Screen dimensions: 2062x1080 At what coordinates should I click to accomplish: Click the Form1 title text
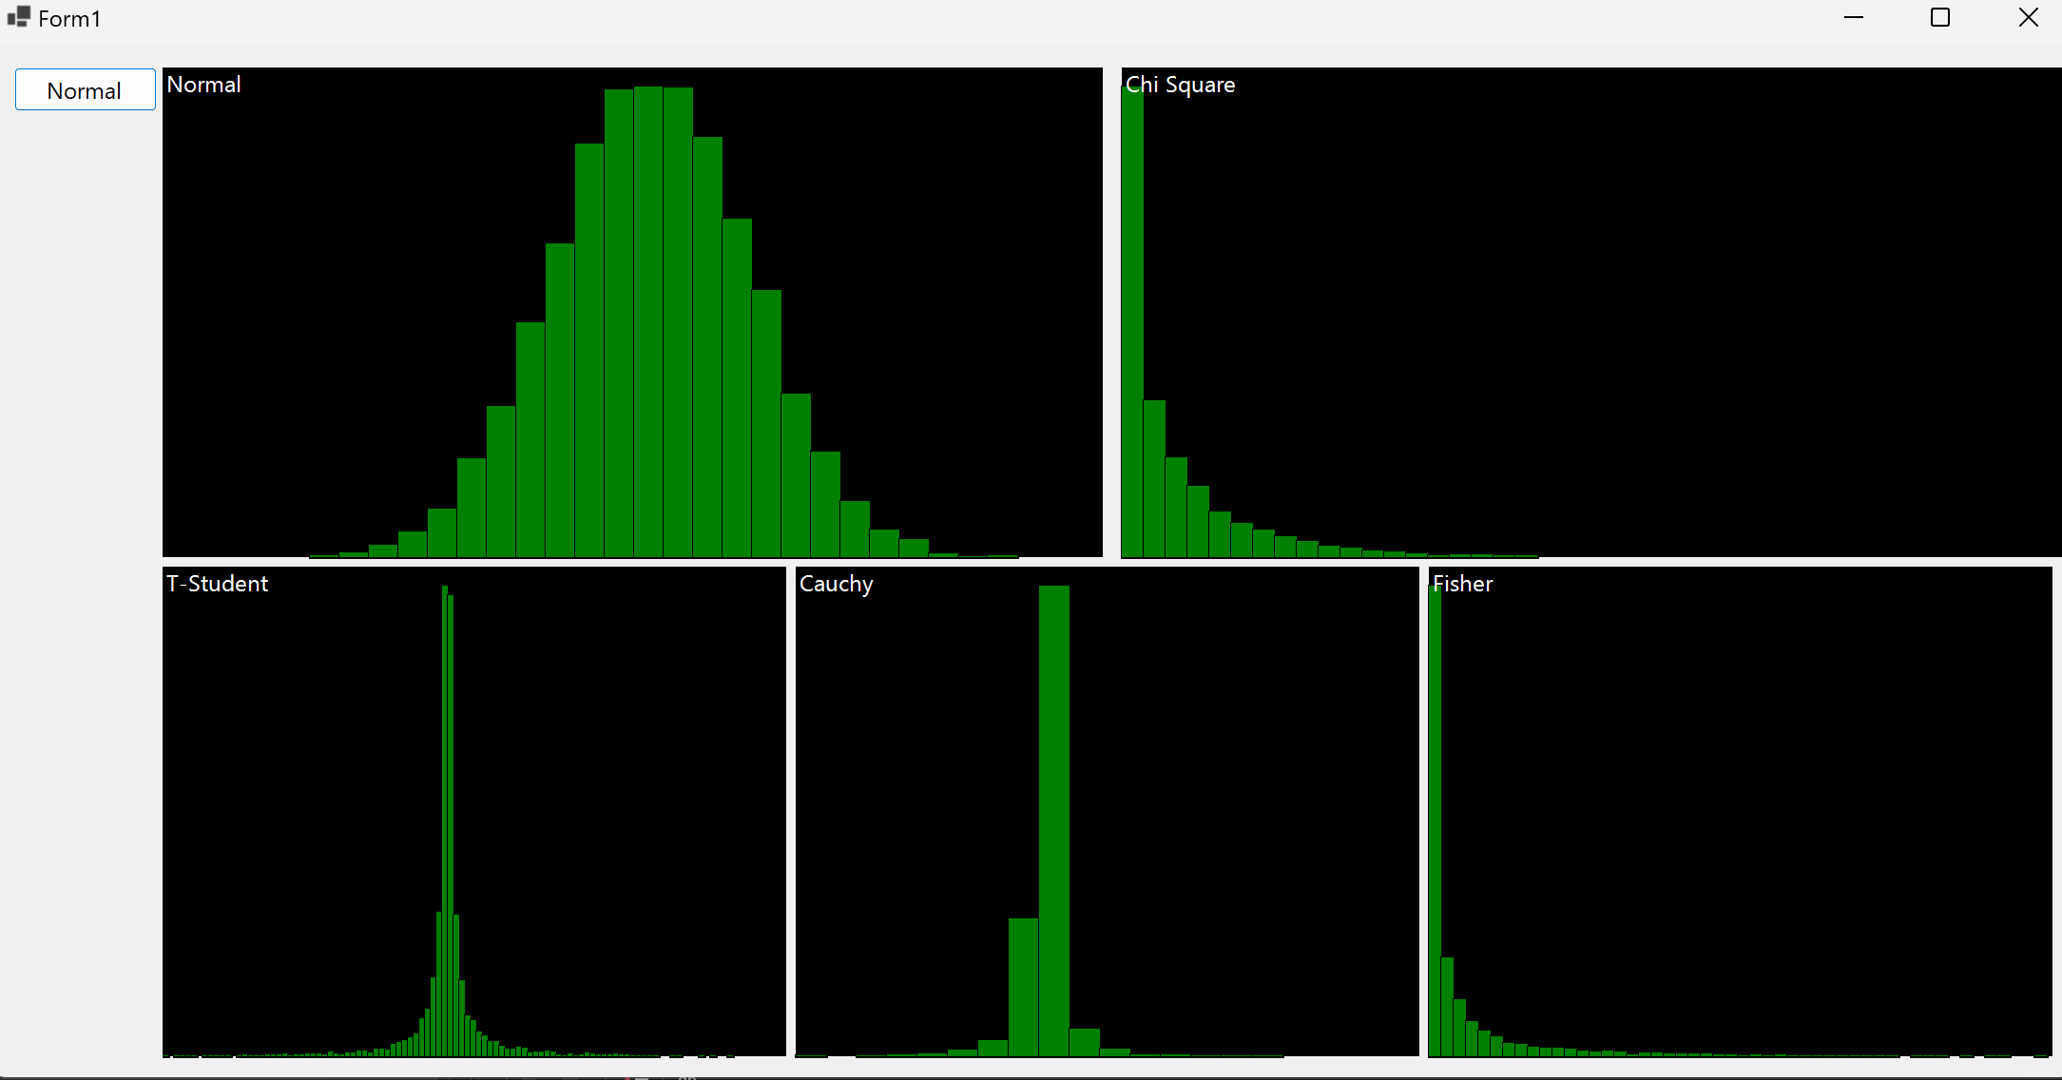(x=69, y=19)
